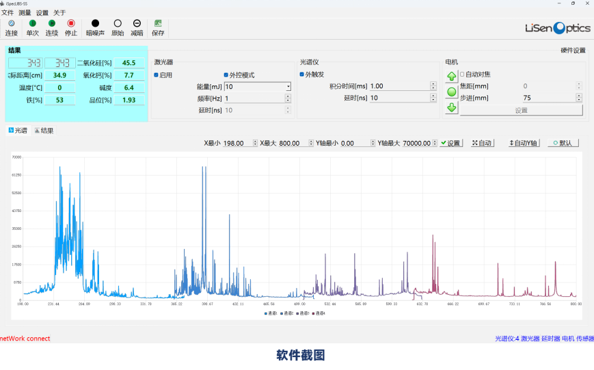Switch to the 结果 tab
The width and height of the screenshot is (594, 370).
[44, 131]
